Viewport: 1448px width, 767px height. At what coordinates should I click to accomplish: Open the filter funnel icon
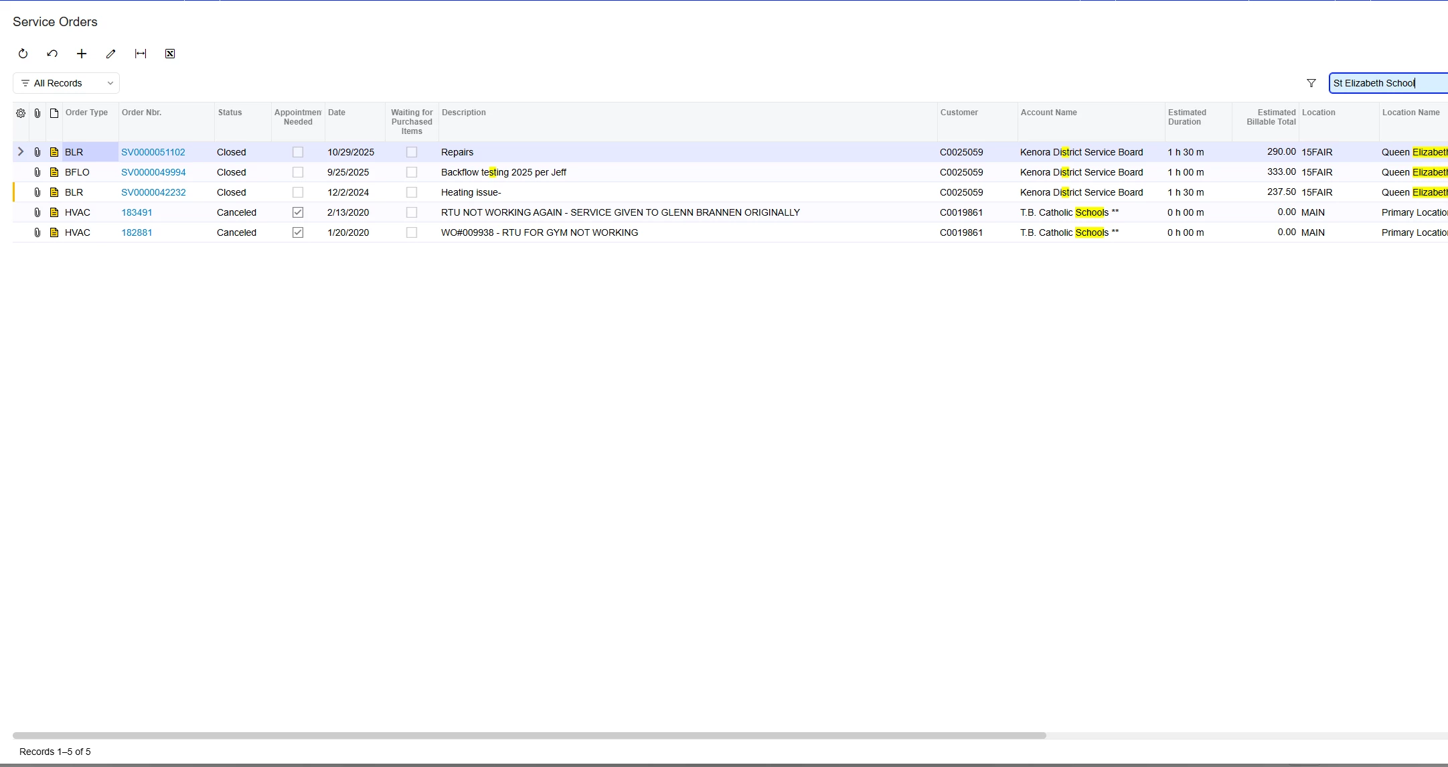[x=1311, y=83]
